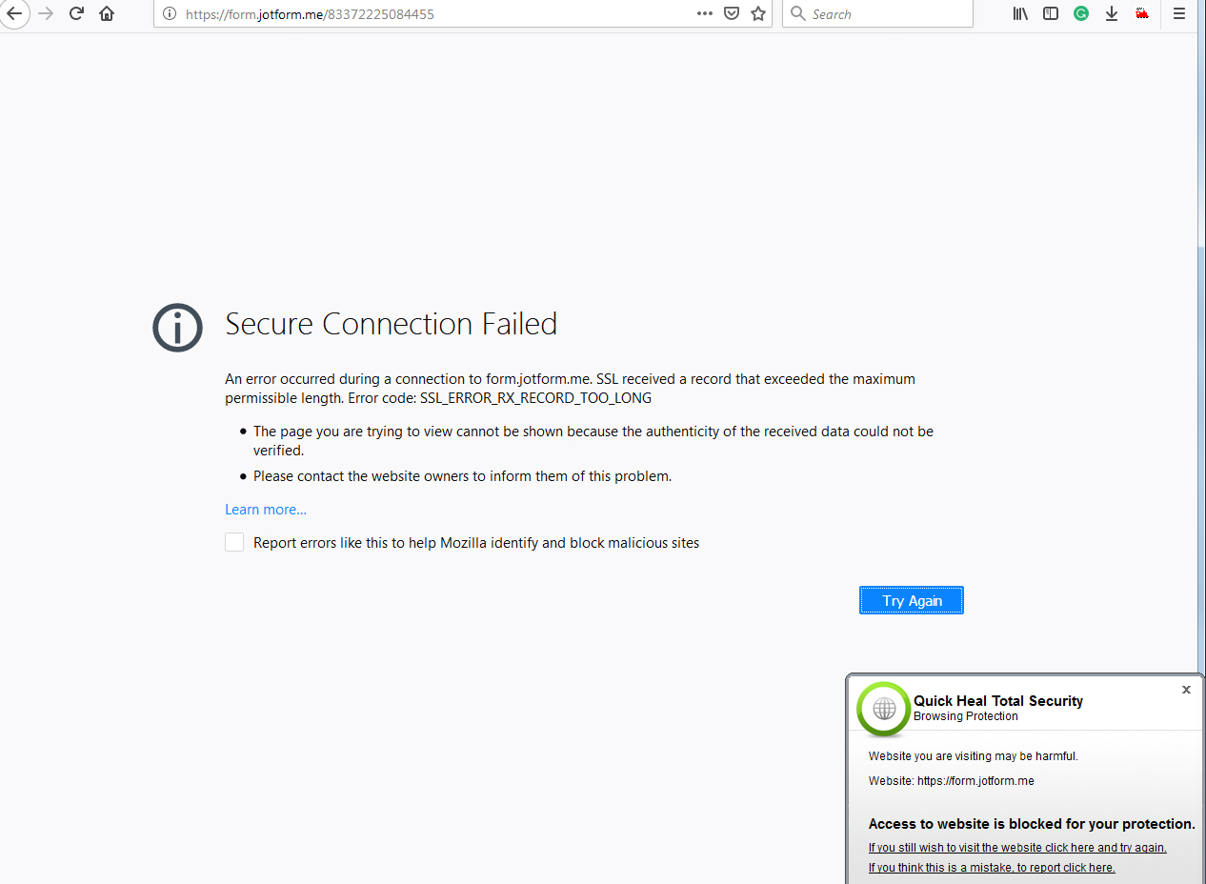The width and height of the screenshot is (1206, 884).
Task: Click the Browsing Protection subtitle
Action: 966,716
